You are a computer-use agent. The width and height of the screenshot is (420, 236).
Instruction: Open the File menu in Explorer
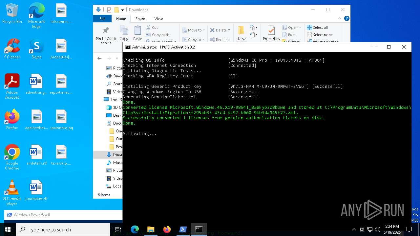pyautogui.click(x=102, y=19)
